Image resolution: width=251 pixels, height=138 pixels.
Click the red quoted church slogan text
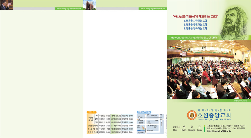(x=195, y=16)
